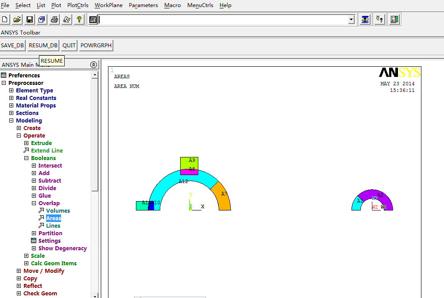
Task: Open a database file with folder icon
Action: 17,19
